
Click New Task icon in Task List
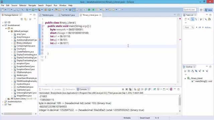tap(186, 19)
